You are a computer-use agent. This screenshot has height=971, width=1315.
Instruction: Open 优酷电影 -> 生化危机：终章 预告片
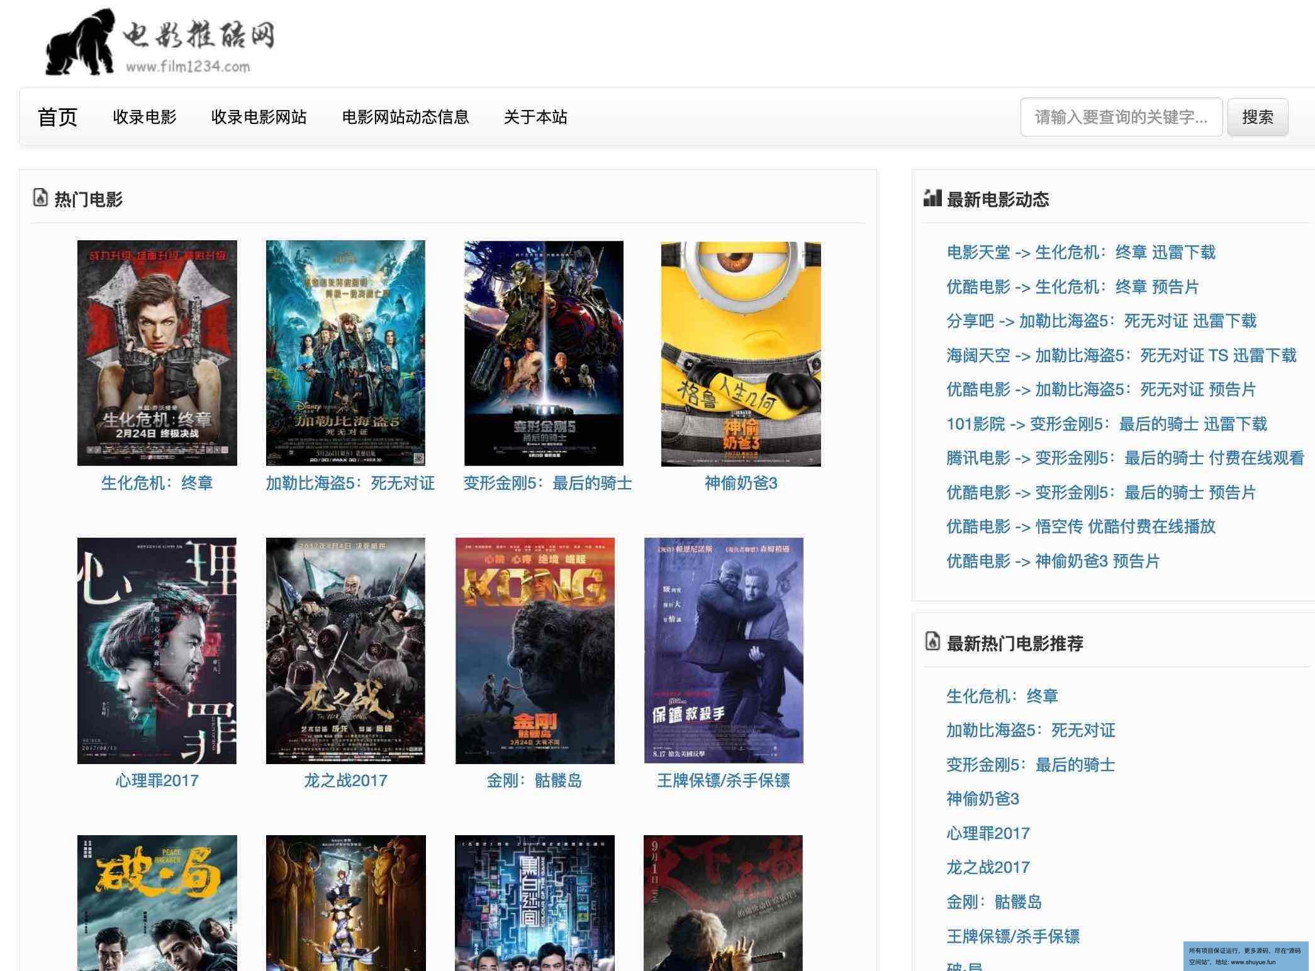pyautogui.click(x=1073, y=287)
